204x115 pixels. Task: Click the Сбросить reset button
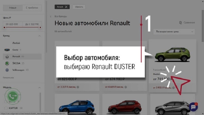pos(79,7)
